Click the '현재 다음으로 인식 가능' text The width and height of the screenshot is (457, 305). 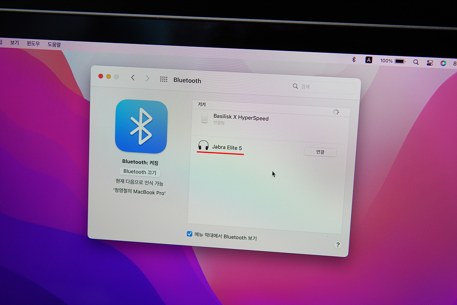(x=140, y=183)
